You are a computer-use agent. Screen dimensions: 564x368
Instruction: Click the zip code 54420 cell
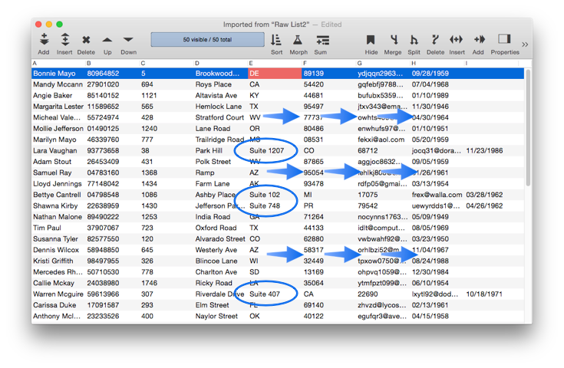(x=328, y=84)
